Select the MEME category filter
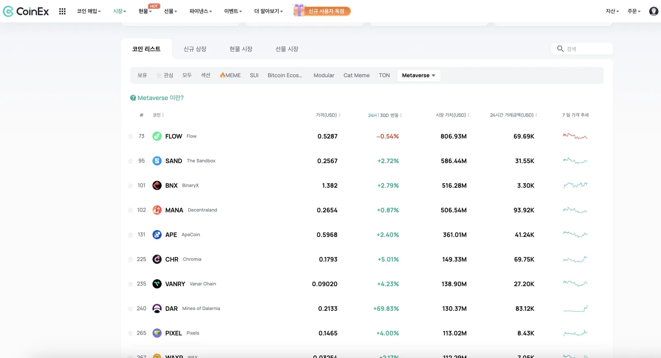The width and height of the screenshot is (661, 358). 230,75
